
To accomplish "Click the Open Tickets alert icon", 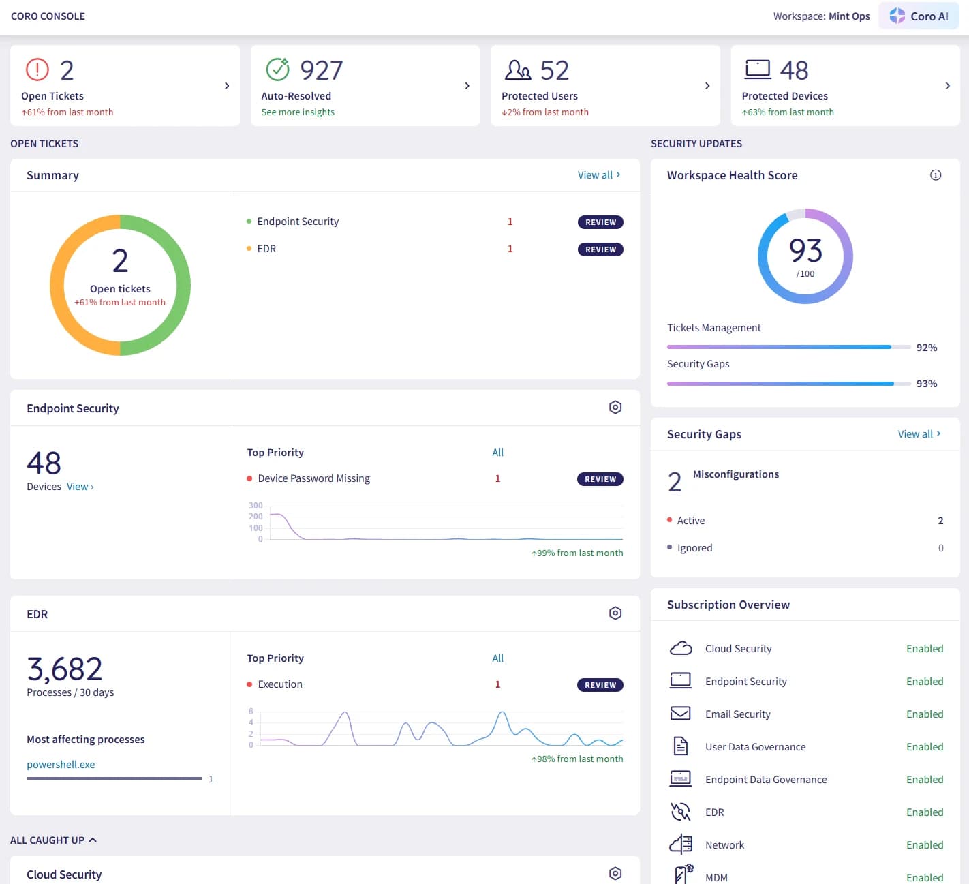I will [37, 70].
